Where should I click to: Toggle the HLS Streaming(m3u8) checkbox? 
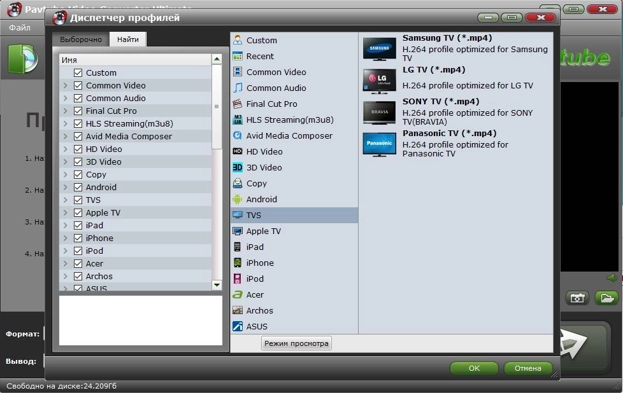click(78, 123)
